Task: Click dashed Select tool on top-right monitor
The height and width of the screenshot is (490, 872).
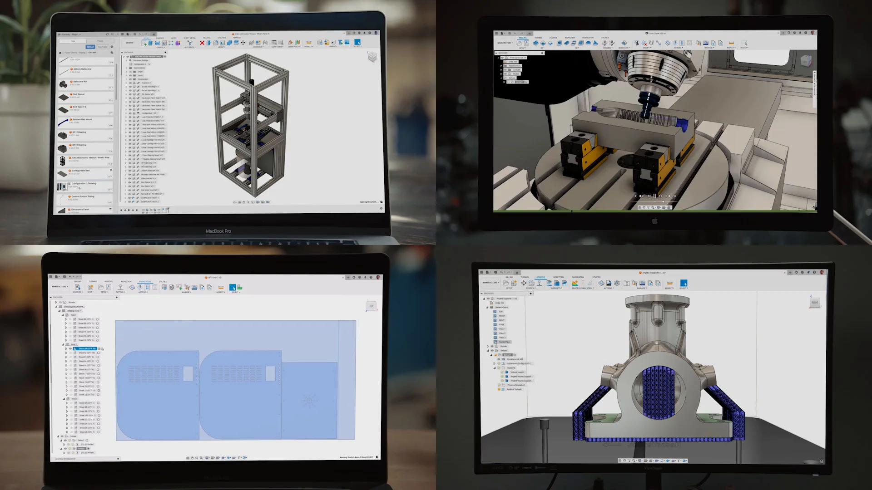Action: tap(744, 43)
